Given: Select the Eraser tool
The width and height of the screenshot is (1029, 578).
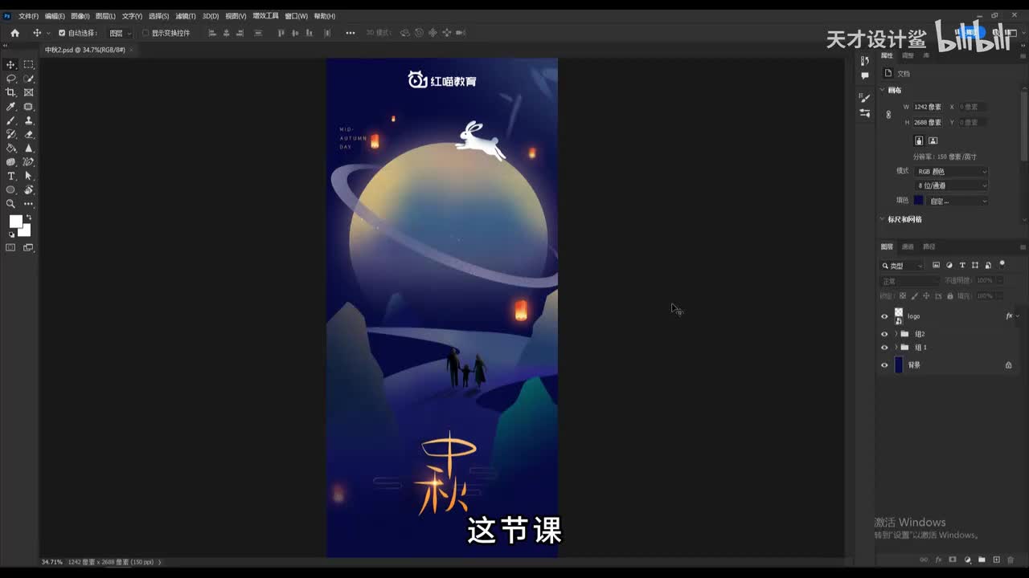Looking at the screenshot, I should pos(29,134).
